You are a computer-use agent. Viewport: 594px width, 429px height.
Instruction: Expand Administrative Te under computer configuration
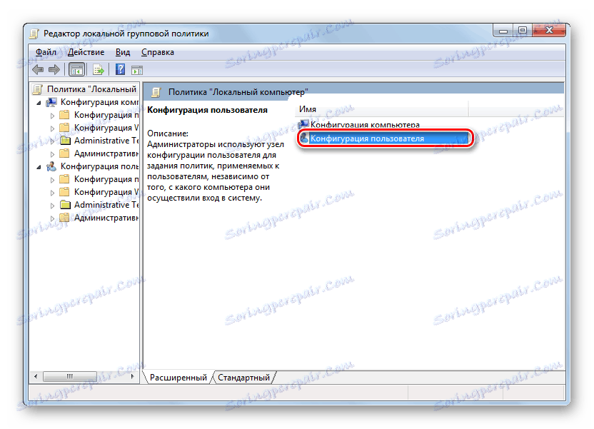click(52, 141)
